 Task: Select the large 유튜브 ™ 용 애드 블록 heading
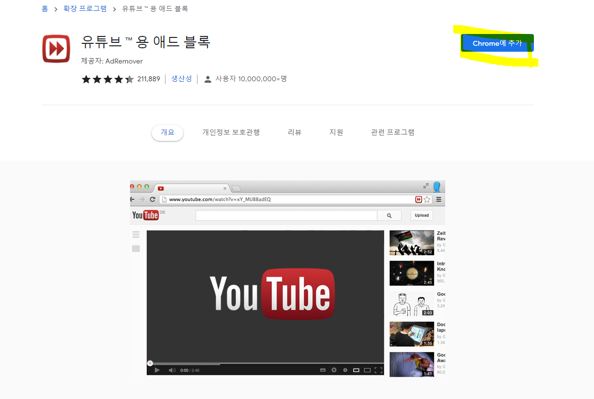click(146, 42)
